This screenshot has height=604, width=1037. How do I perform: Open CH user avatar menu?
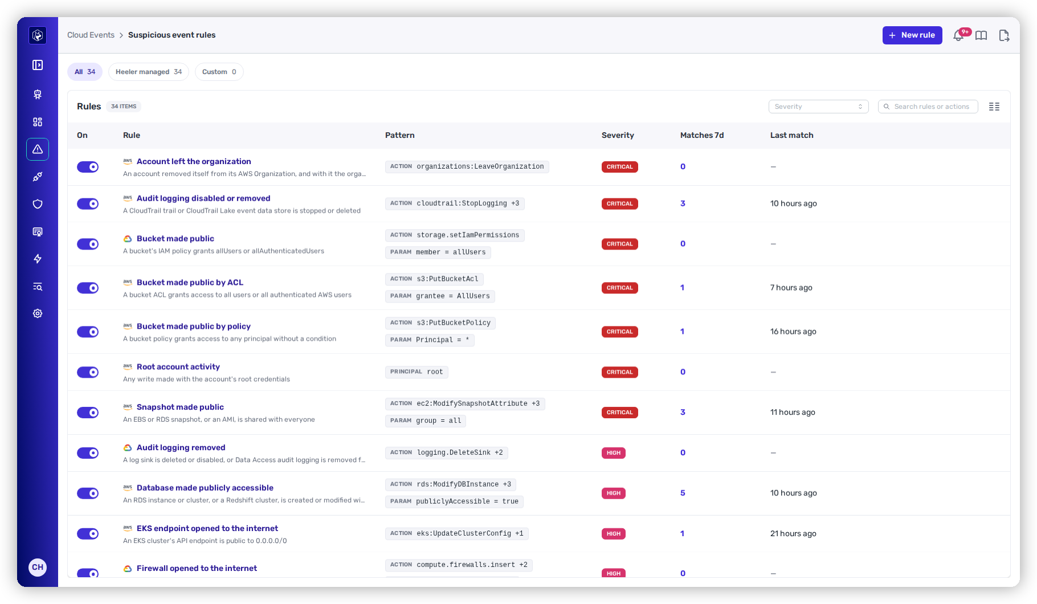point(38,567)
